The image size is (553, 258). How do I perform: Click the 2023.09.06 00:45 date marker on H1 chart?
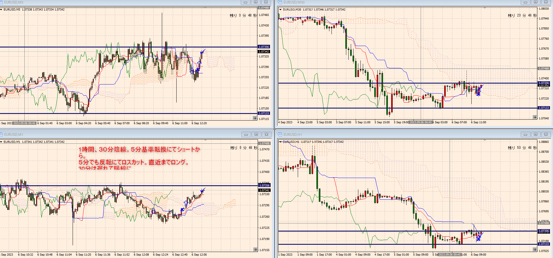point(450,255)
